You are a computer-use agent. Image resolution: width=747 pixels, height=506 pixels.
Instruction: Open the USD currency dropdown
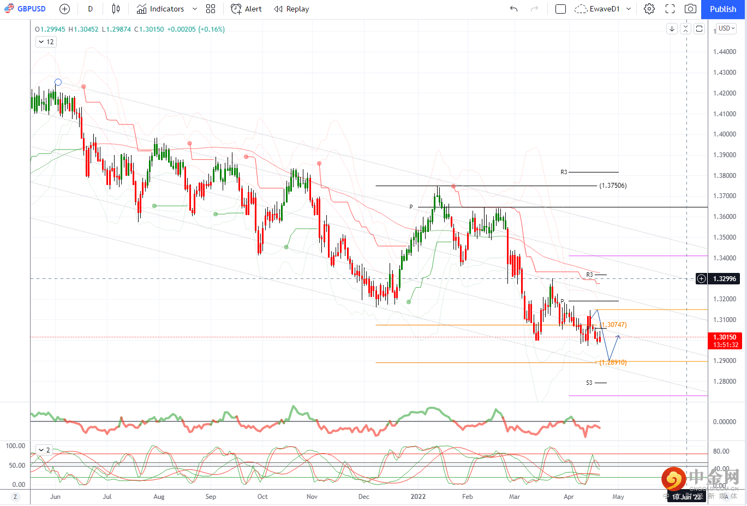tap(726, 28)
